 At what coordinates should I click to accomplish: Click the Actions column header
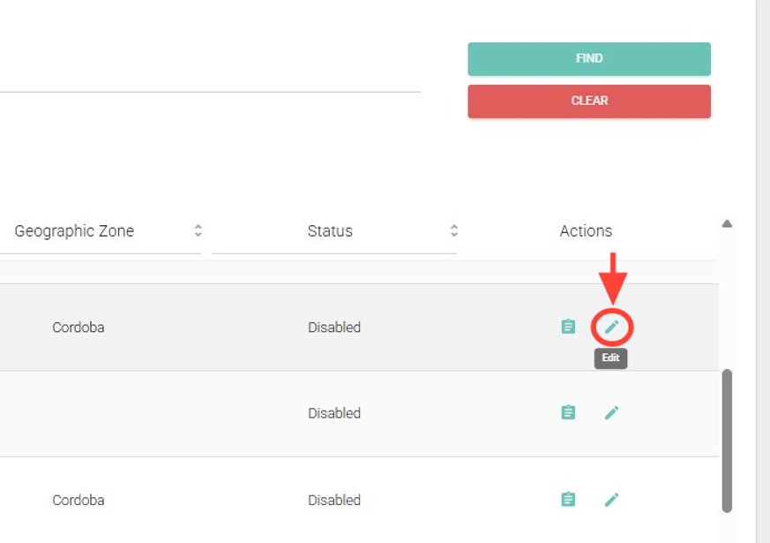point(586,231)
